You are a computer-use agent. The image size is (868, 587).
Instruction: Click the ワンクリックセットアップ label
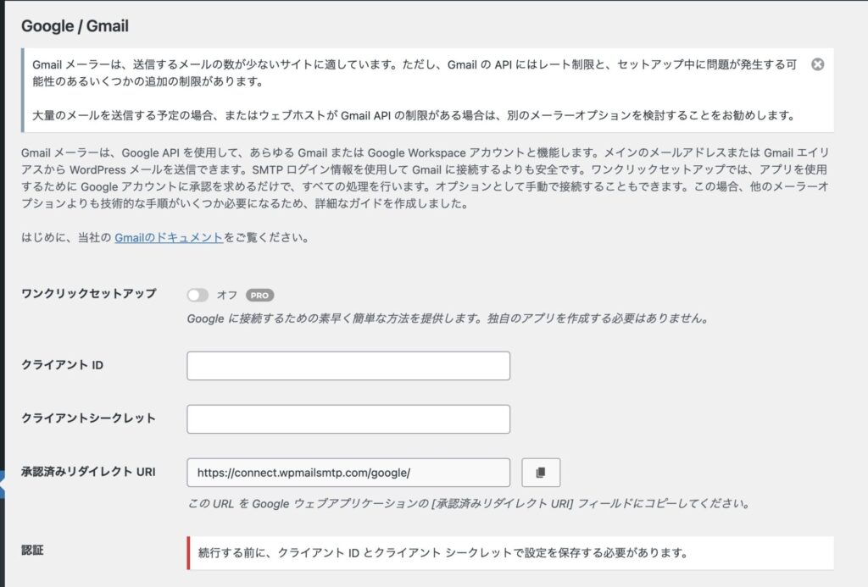pos(88,293)
